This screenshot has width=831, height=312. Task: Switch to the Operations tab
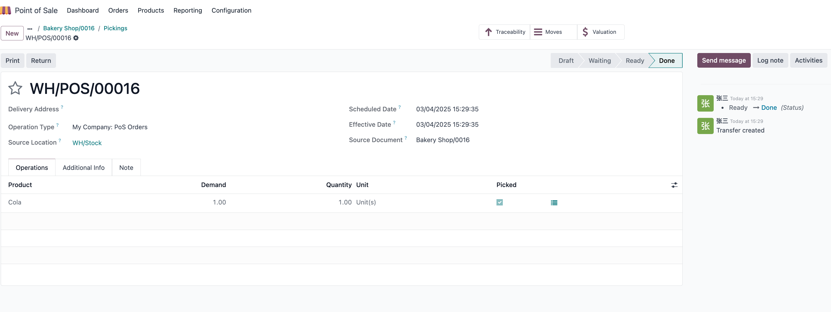pyautogui.click(x=32, y=167)
